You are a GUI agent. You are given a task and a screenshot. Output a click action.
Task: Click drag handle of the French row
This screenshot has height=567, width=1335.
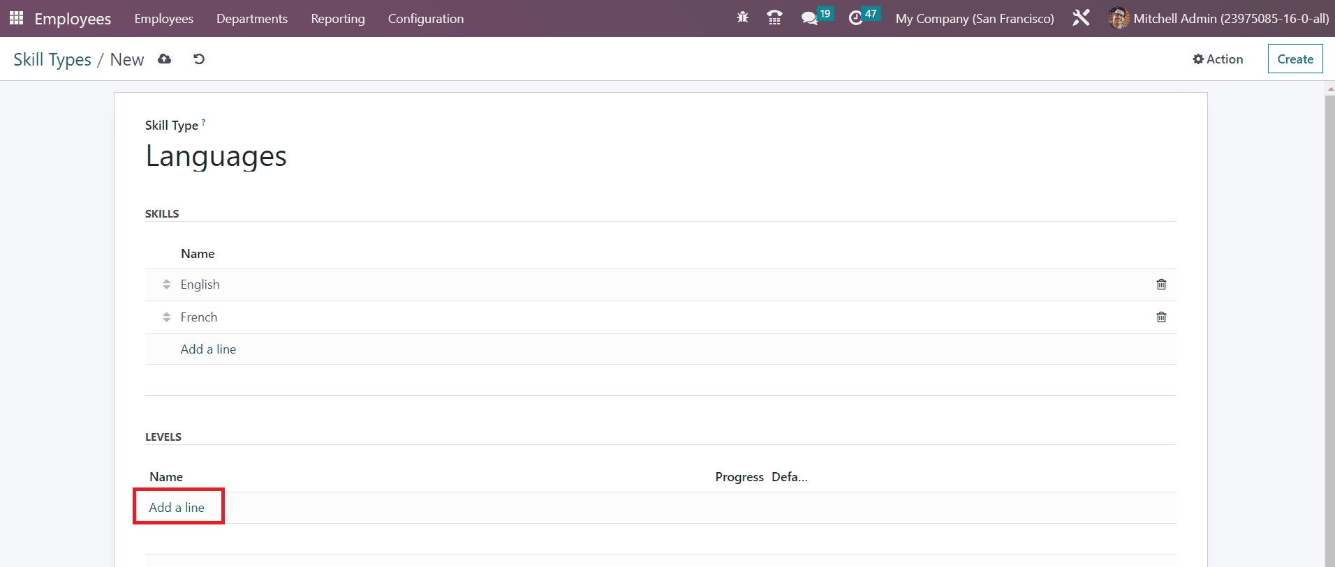click(166, 317)
